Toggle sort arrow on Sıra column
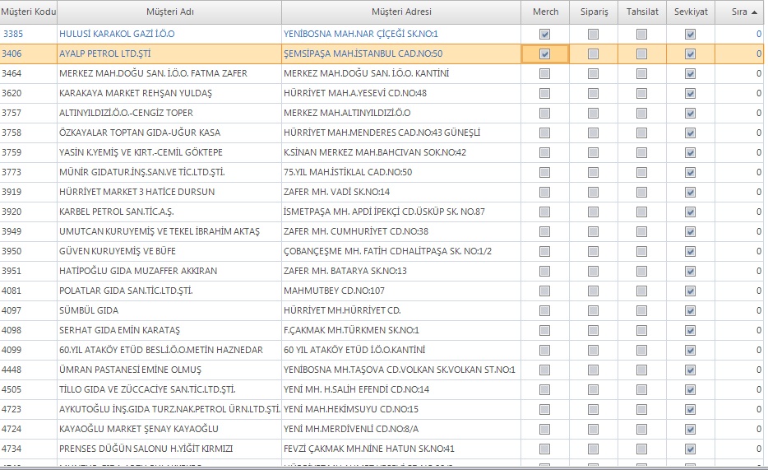The height and width of the screenshot is (470, 768). (x=754, y=12)
